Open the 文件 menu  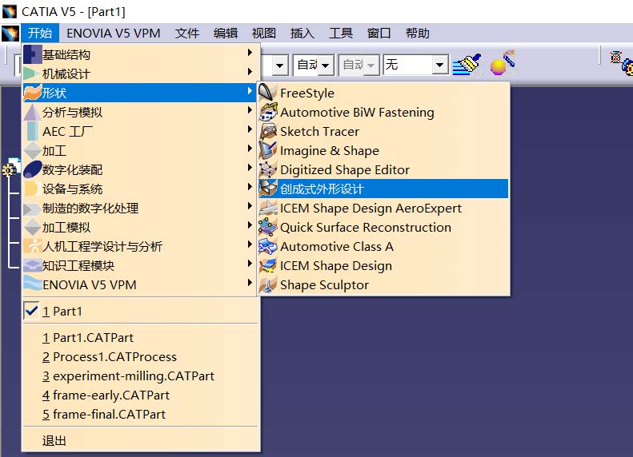tap(187, 33)
